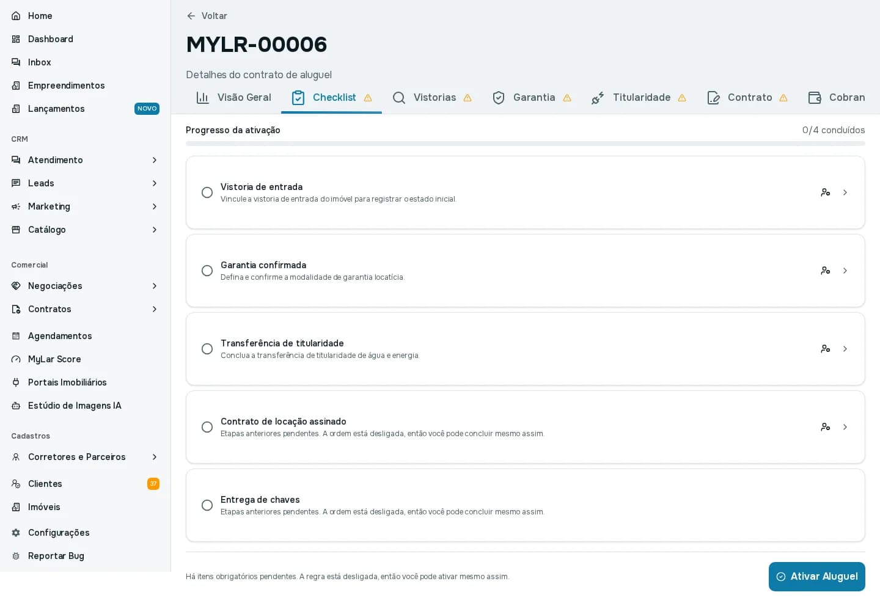Expand the Catálogo submenu chevron

pyautogui.click(x=155, y=230)
